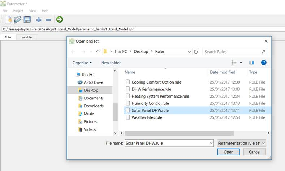Viewport: 285px width, 171px height.
Task: Select Pictures in navigation pane
Action: [88, 121]
